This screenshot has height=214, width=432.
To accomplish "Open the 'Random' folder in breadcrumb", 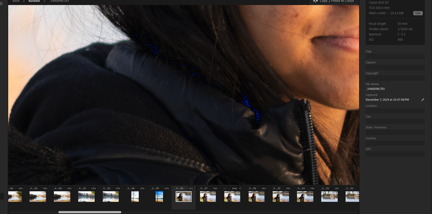I will (34, 1).
